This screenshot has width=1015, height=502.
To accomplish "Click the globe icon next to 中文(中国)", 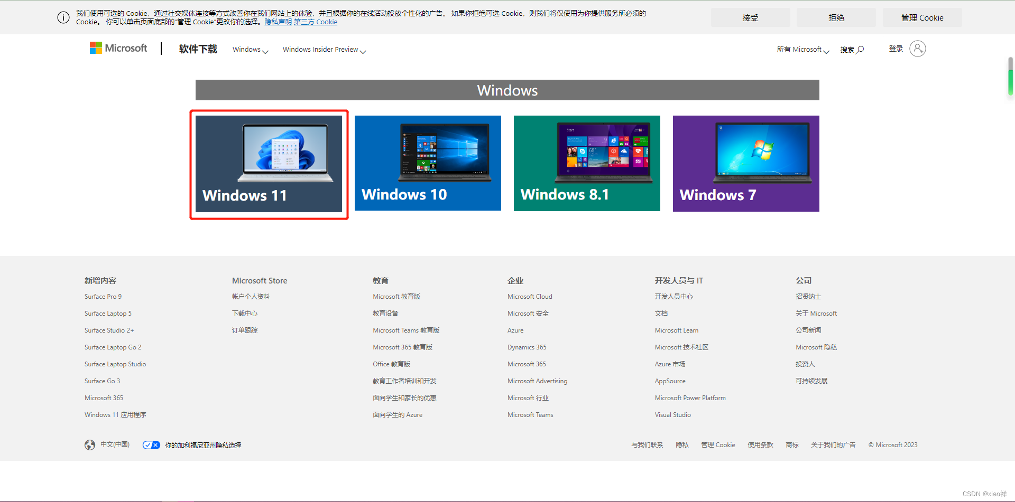I will point(90,445).
